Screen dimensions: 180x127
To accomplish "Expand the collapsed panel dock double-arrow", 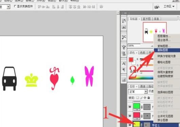I will click(x=125, y=13).
